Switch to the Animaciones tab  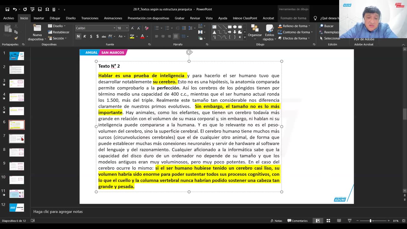pyautogui.click(x=113, y=18)
